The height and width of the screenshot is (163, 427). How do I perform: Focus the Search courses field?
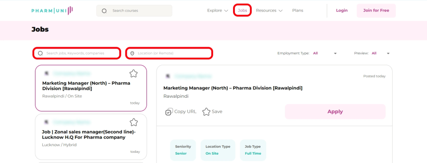[134, 11]
